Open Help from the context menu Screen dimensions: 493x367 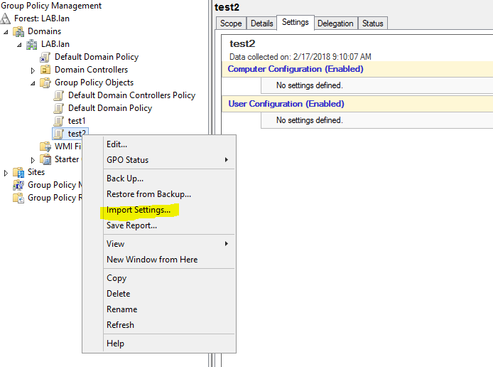tap(159, 344)
